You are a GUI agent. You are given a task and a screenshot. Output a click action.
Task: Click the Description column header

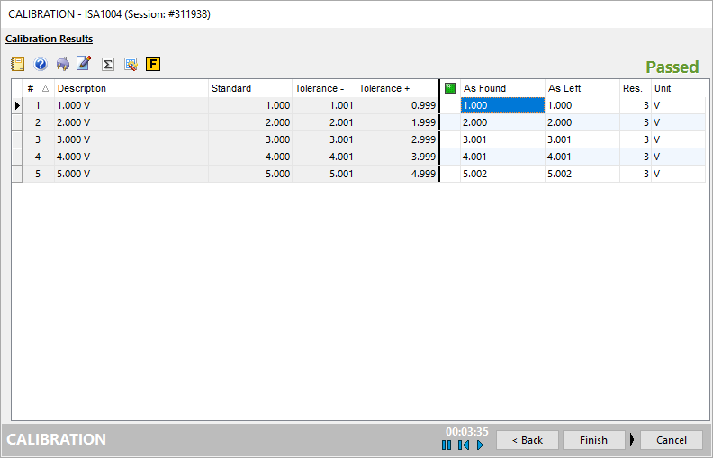click(131, 88)
